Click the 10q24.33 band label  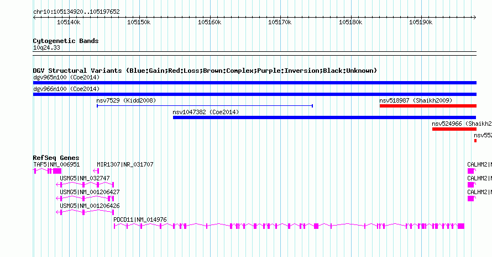(46, 47)
